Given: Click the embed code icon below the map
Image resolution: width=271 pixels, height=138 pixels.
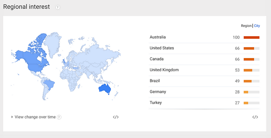Looking at the screenshot, I should (x=116, y=117).
